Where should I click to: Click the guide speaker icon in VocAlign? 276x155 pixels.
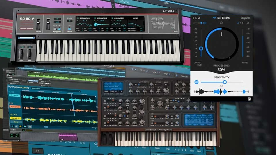[12, 126]
